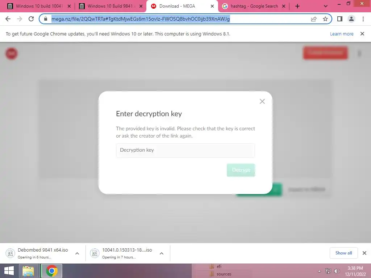View site info via the padlock icon
Viewport: 371px width, 278px height.
pos(46,19)
